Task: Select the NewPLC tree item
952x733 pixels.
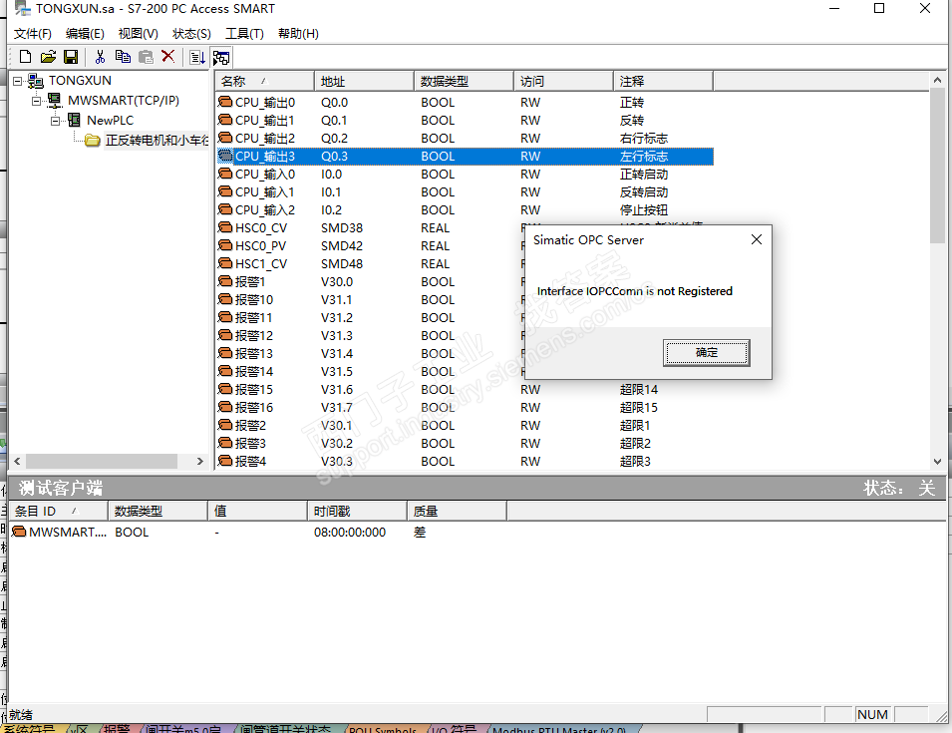Action: tap(110, 121)
